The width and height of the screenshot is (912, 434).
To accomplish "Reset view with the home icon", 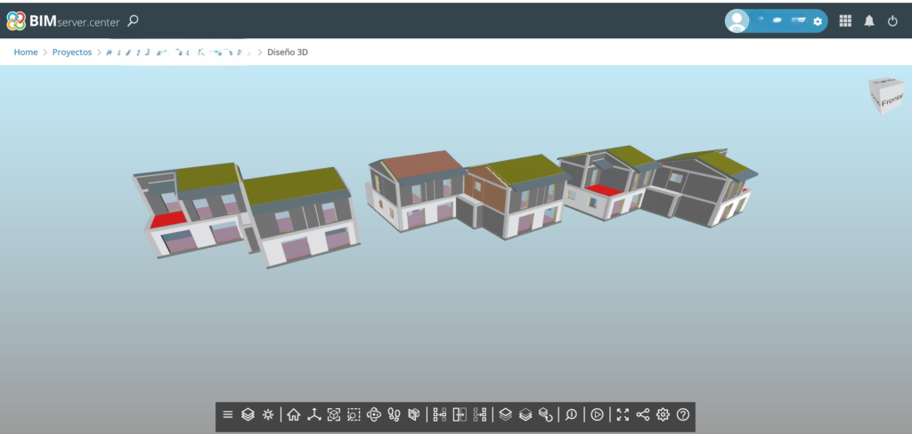I will pos(293,414).
